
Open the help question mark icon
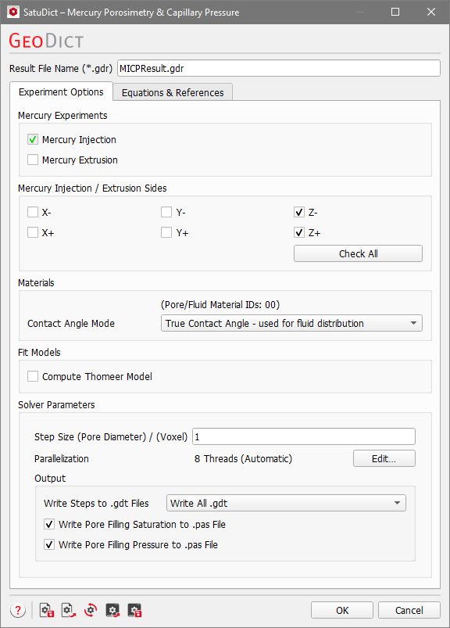tap(18, 610)
